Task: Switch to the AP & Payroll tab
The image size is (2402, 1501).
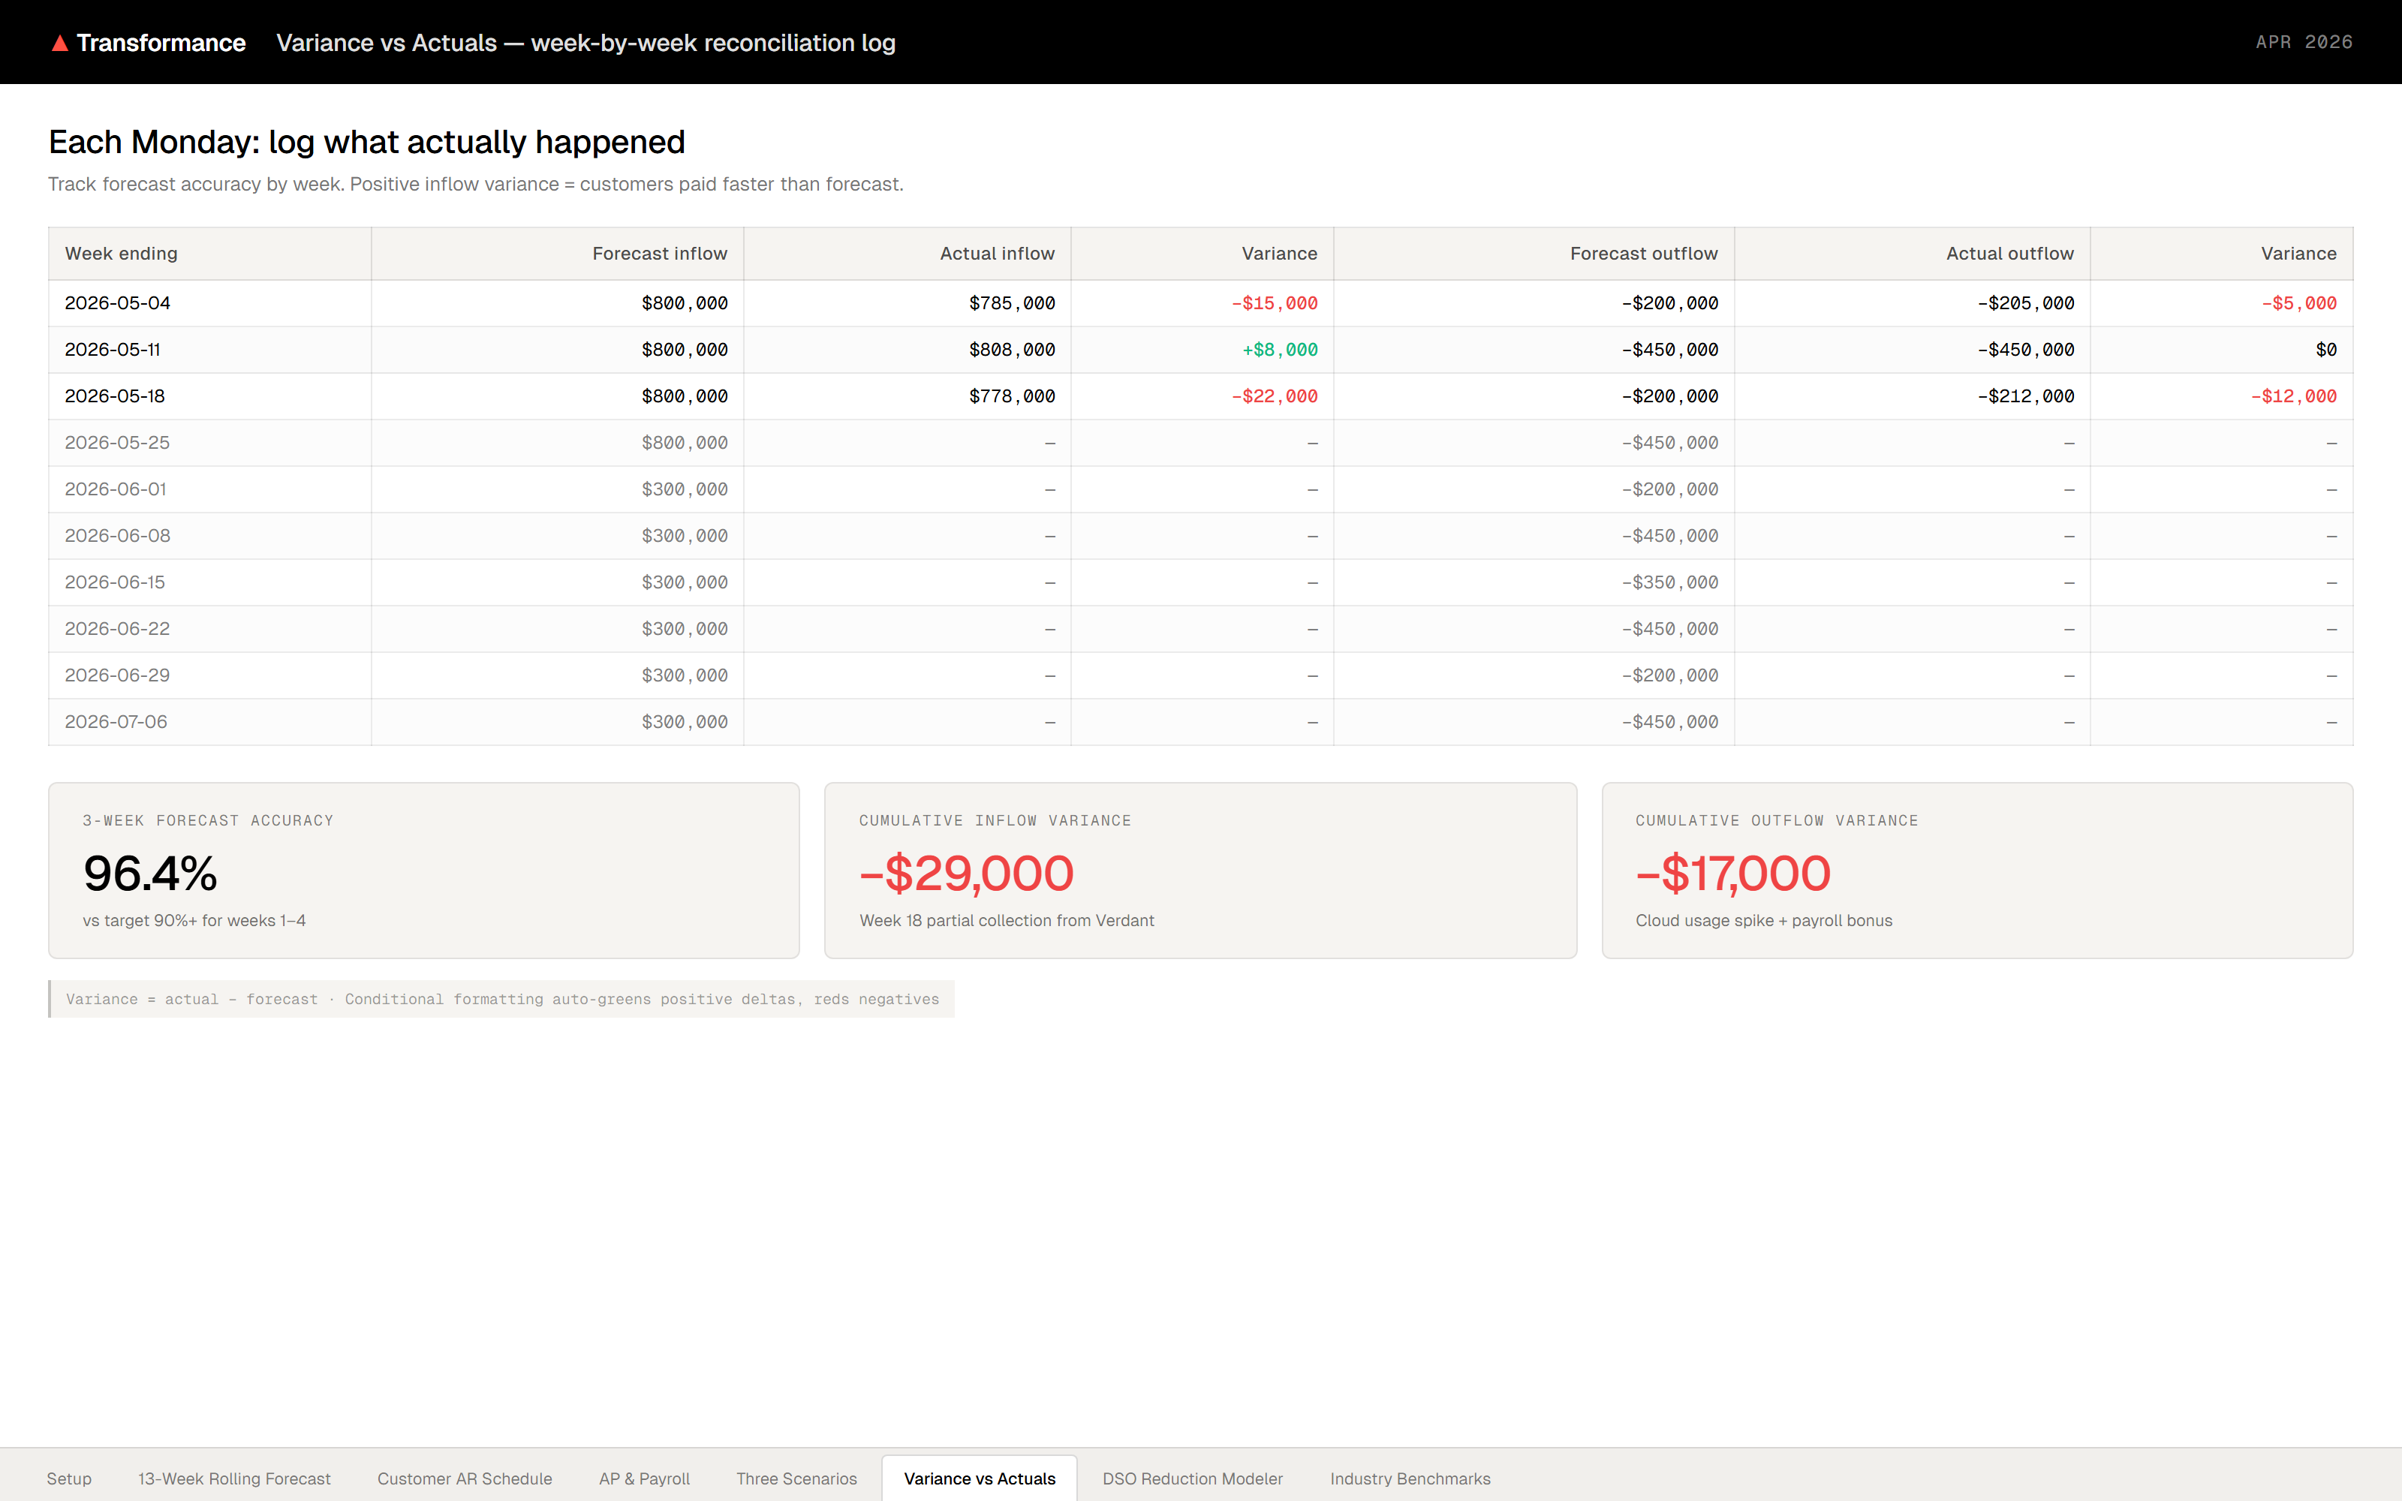Action: tap(644, 1478)
